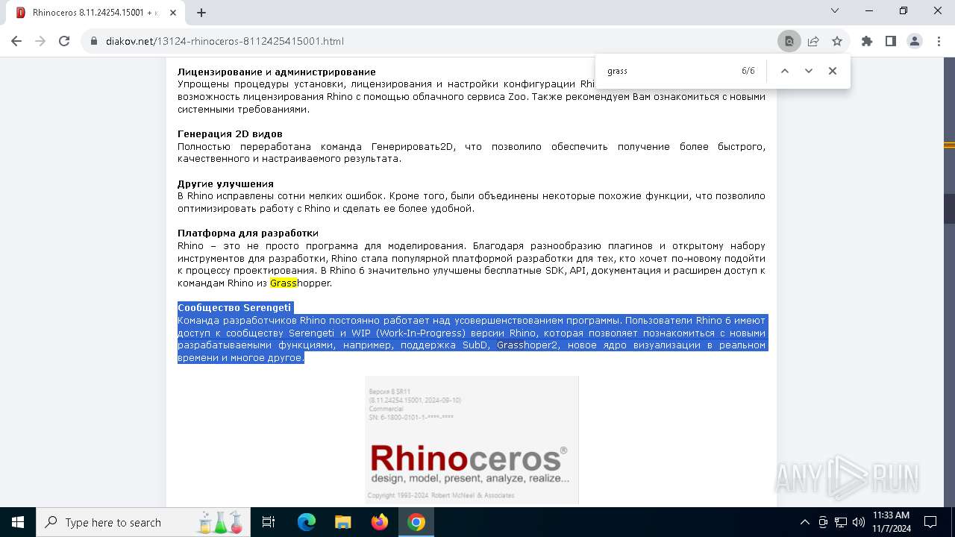This screenshot has height=537, width=955.
Task: Click the address bar URL
Action: tap(225, 41)
